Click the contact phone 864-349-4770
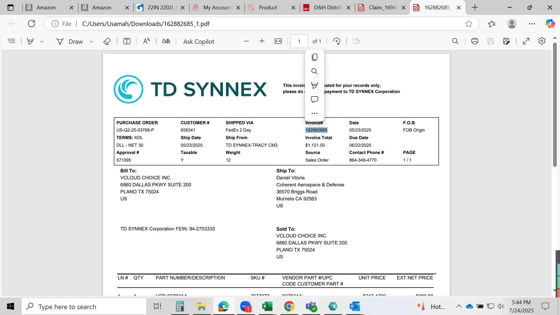 363,160
